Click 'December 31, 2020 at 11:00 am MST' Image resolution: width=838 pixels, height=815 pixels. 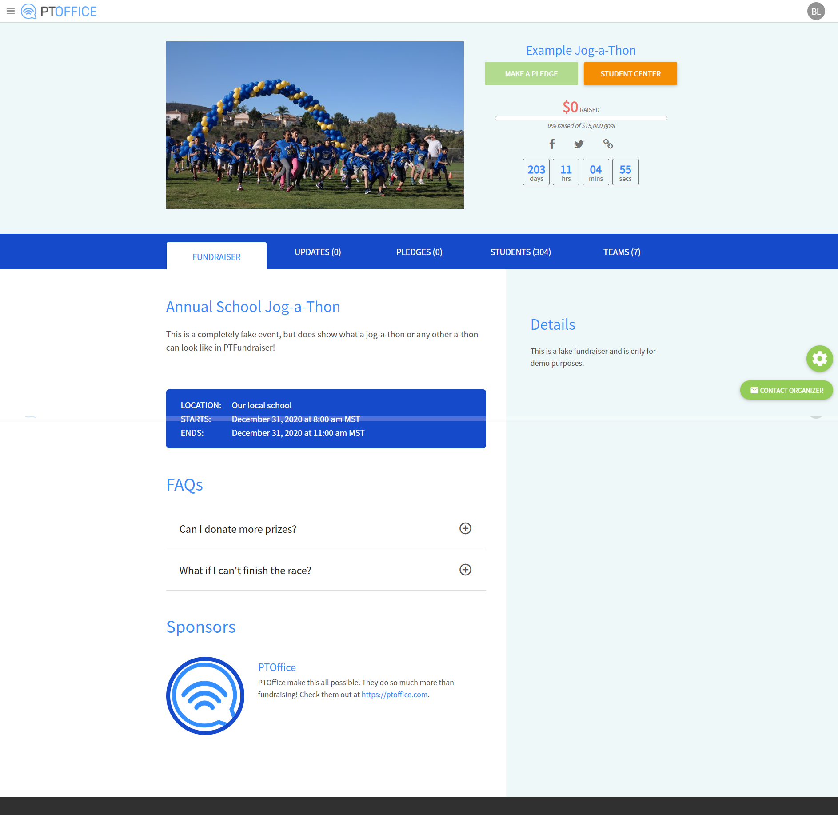[x=298, y=433]
